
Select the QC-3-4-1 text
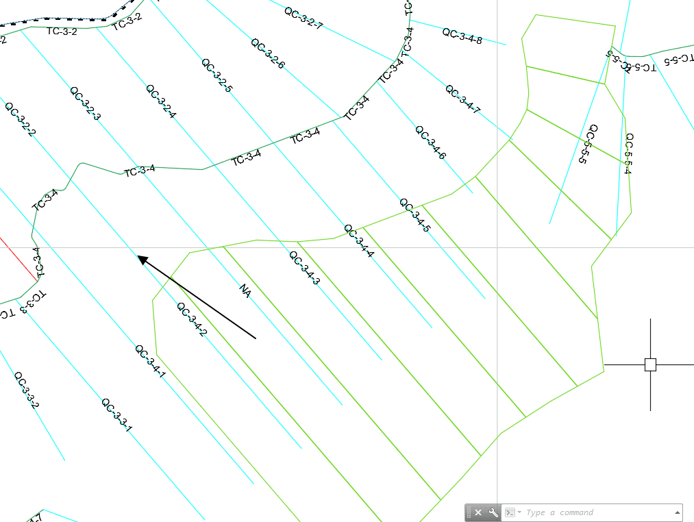pos(151,362)
